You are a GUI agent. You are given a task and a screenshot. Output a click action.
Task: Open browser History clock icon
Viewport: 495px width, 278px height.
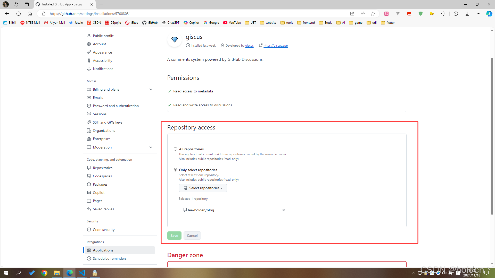click(456, 14)
